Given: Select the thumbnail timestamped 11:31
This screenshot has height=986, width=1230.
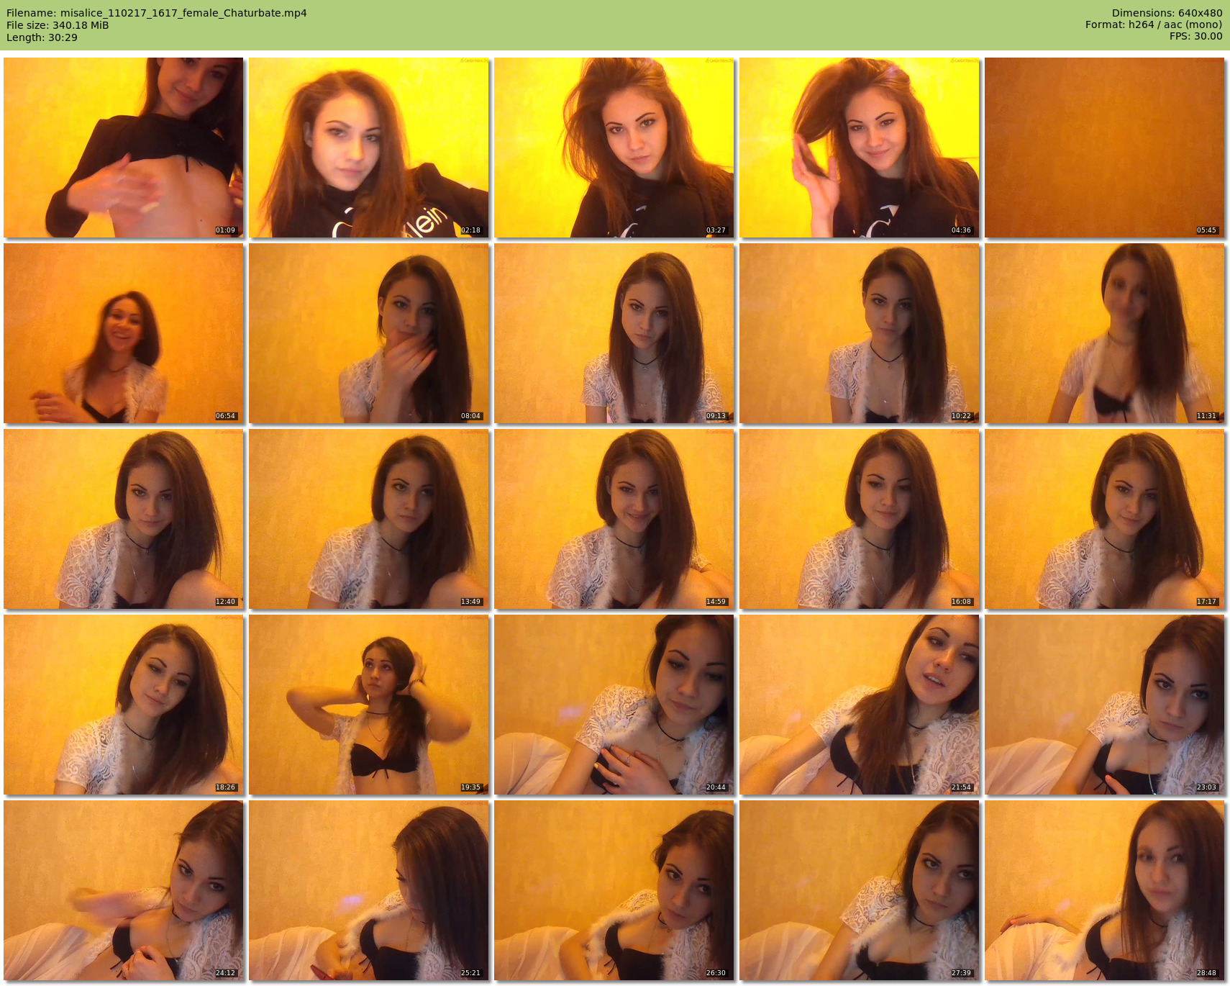Looking at the screenshot, I should (1105, 333).
